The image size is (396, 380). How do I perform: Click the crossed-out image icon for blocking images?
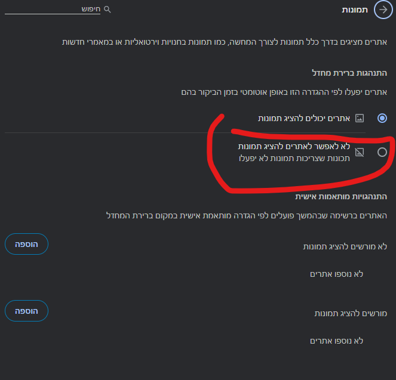[360, 152]
